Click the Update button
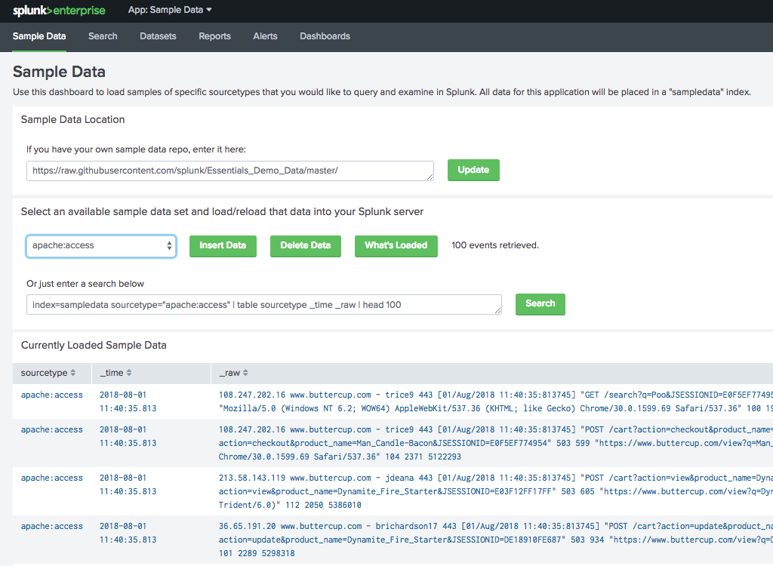Image resolution: width=773 pixels, height=566 pixels. point(473,170)
